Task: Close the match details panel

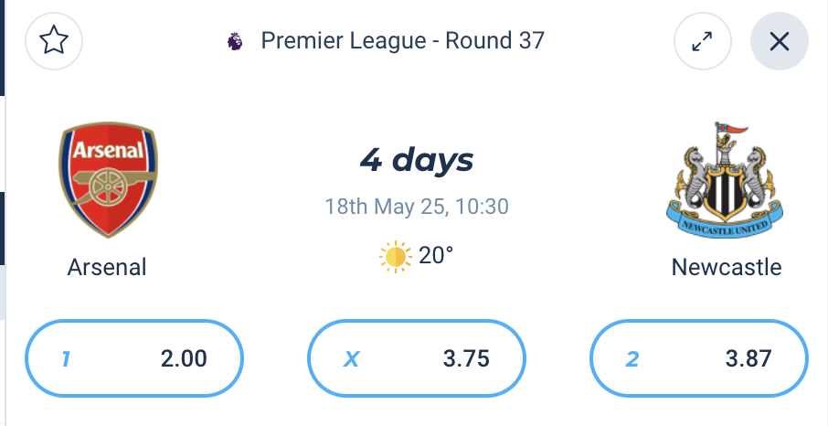Action: click(x=779, y=41)
